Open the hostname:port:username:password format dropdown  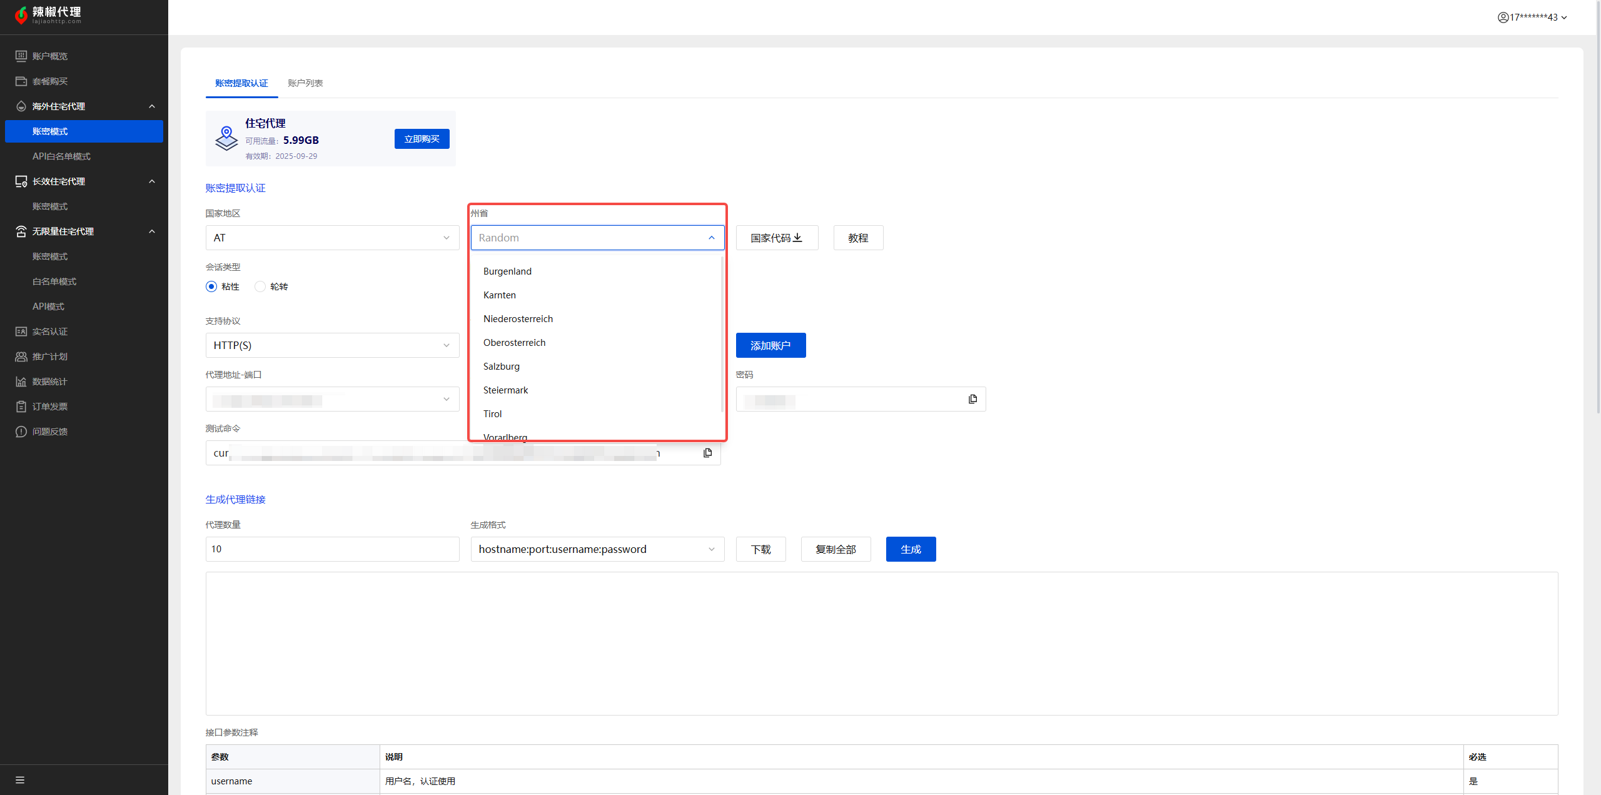(597, 549)
